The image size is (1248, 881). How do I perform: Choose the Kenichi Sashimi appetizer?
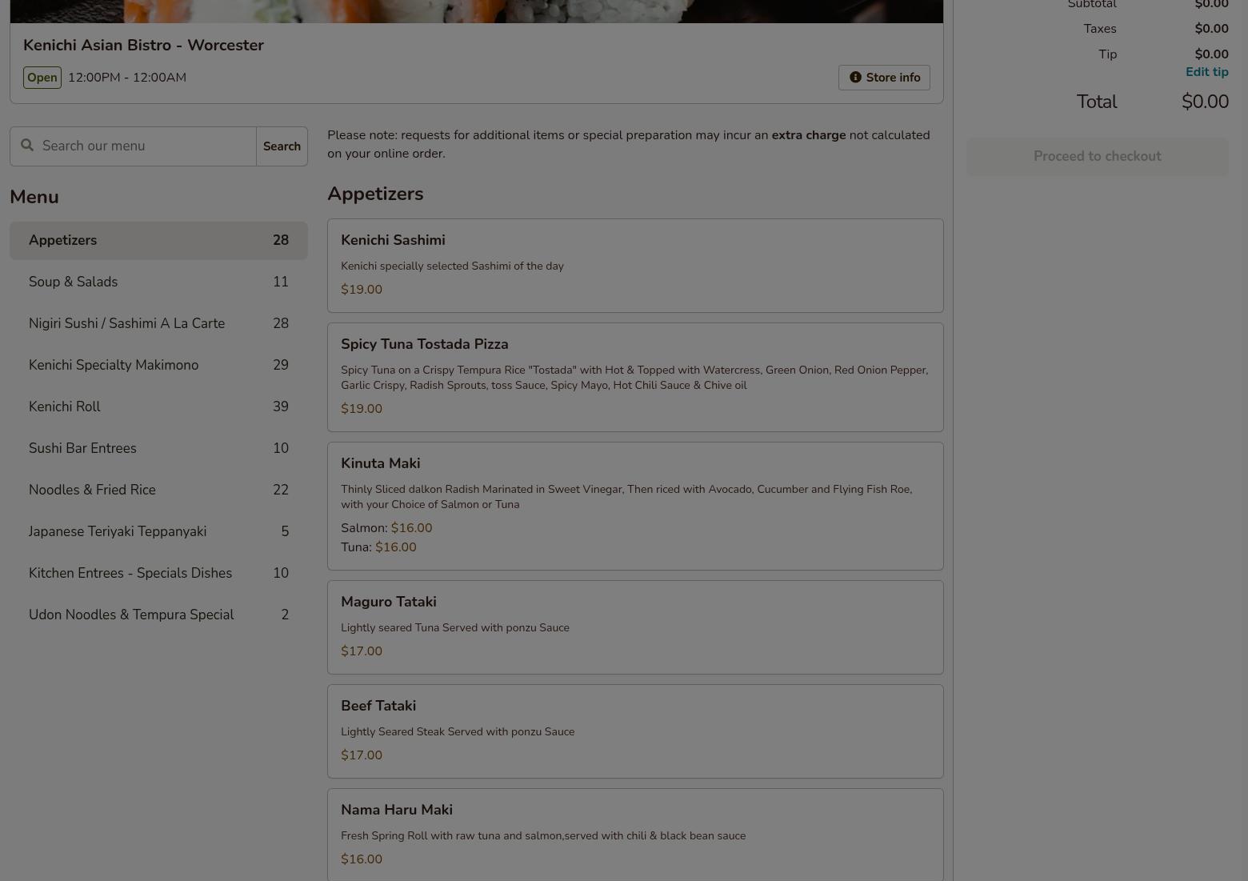(634, 265)
